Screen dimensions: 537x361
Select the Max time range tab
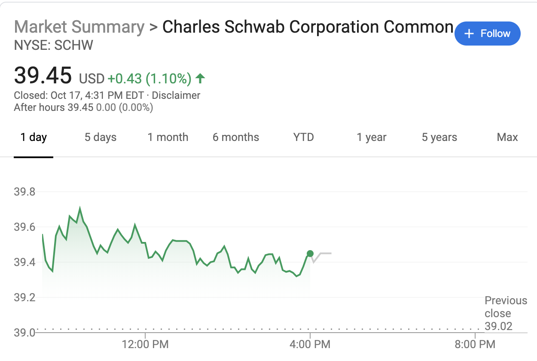(507, 137)
